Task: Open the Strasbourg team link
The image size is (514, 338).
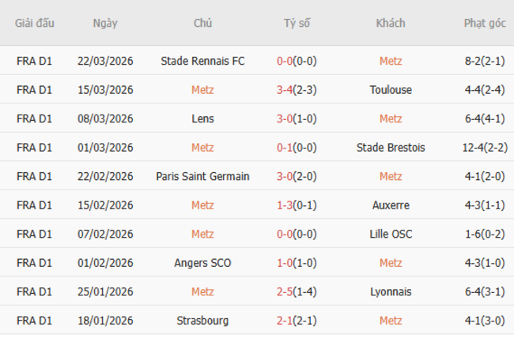Action: (x=202, y=321)
